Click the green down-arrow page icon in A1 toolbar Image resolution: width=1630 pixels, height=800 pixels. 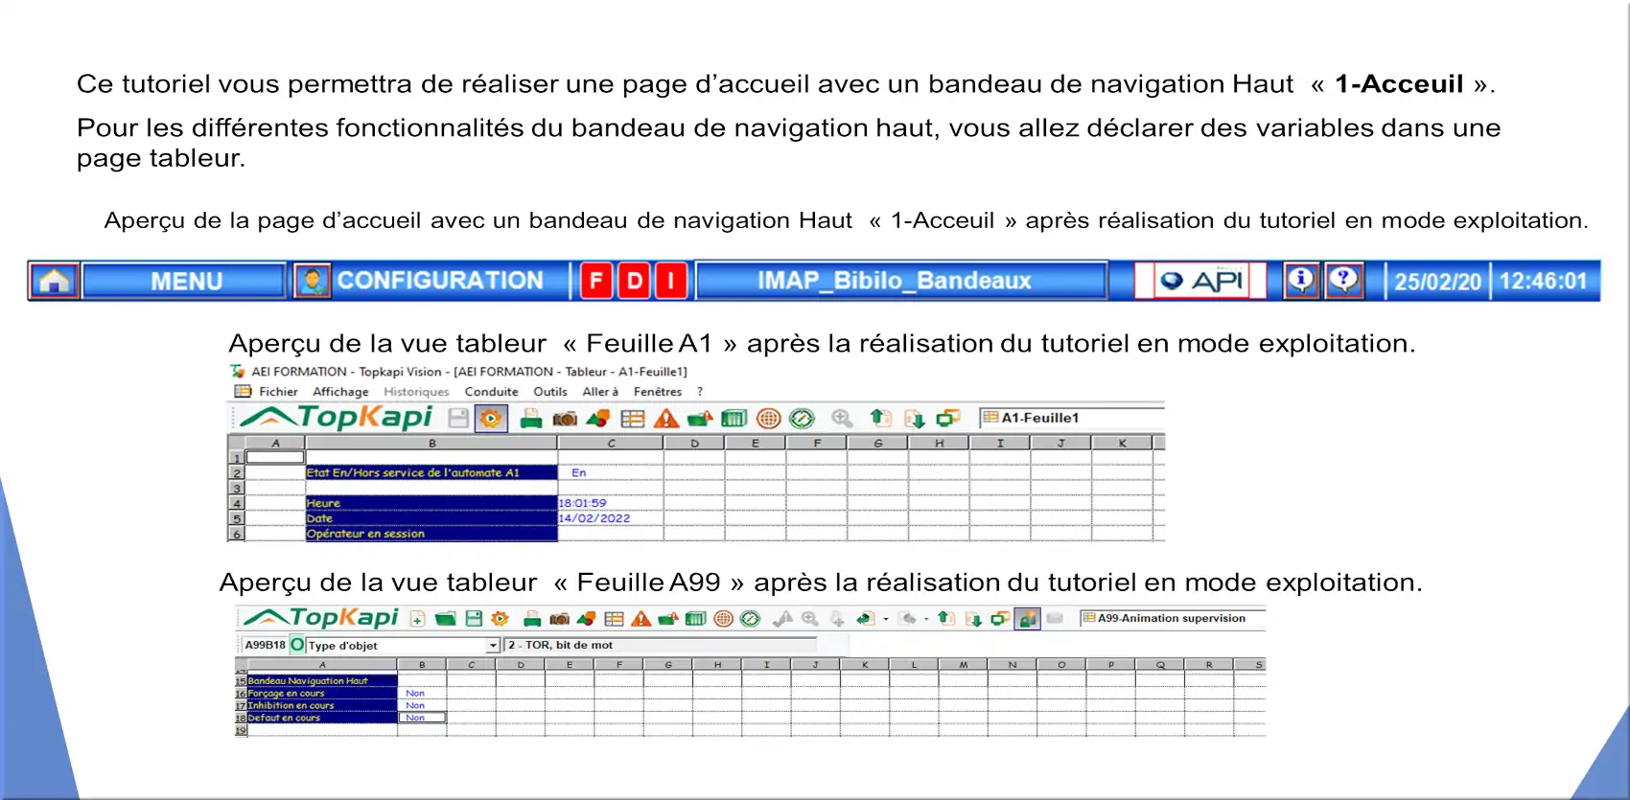coord(915,419)
